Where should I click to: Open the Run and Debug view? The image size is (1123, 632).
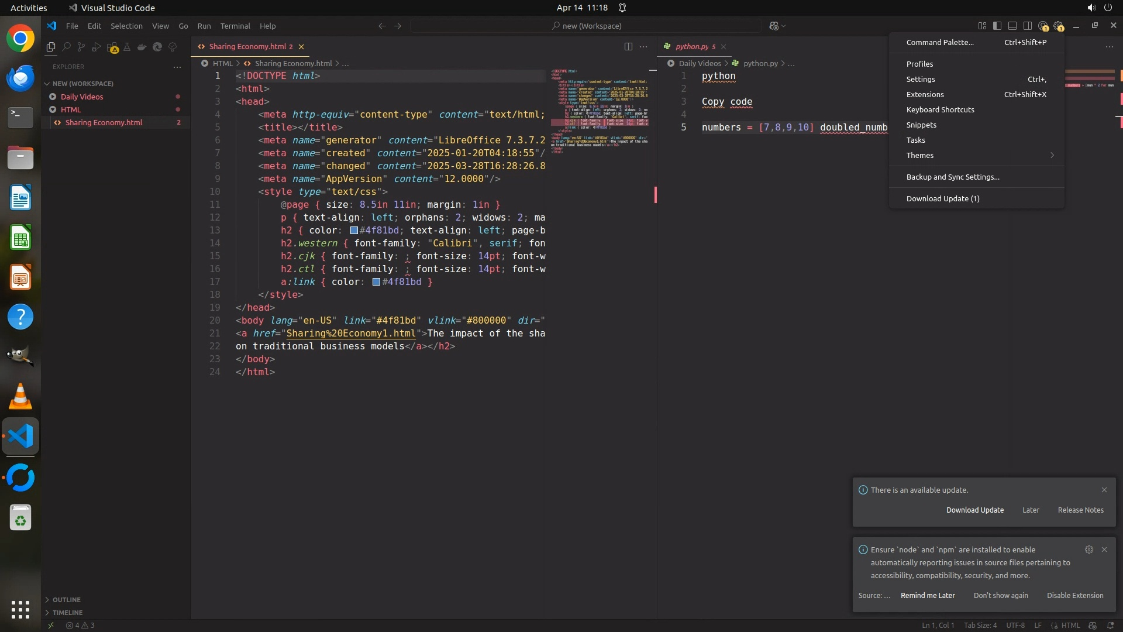point(97,47)
